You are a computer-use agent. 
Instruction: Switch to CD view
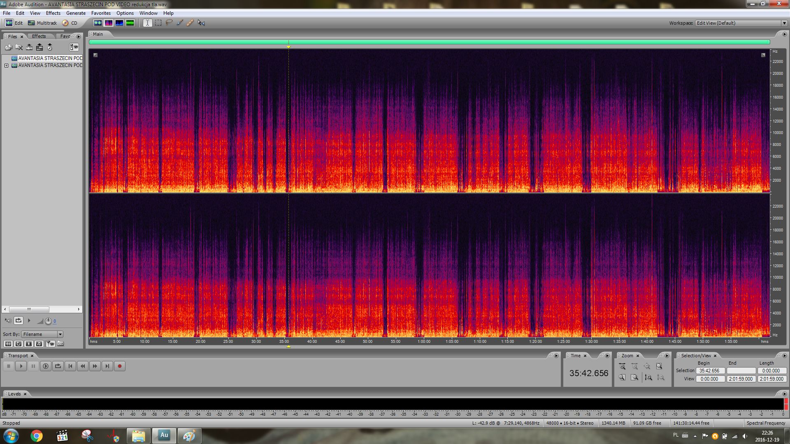70,23
